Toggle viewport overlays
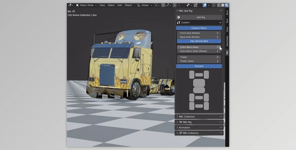The width and height of the screenshot is (296, 150). tap(205, 5)
